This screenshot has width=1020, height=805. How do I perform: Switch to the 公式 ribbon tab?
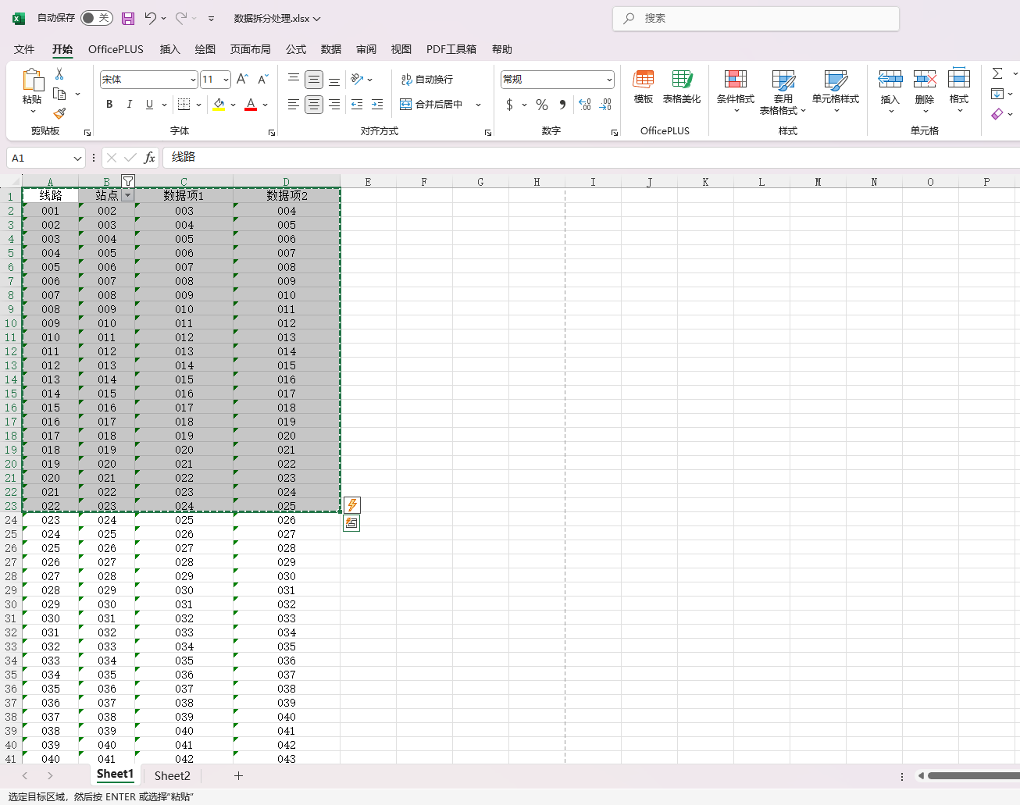[296, 49]
